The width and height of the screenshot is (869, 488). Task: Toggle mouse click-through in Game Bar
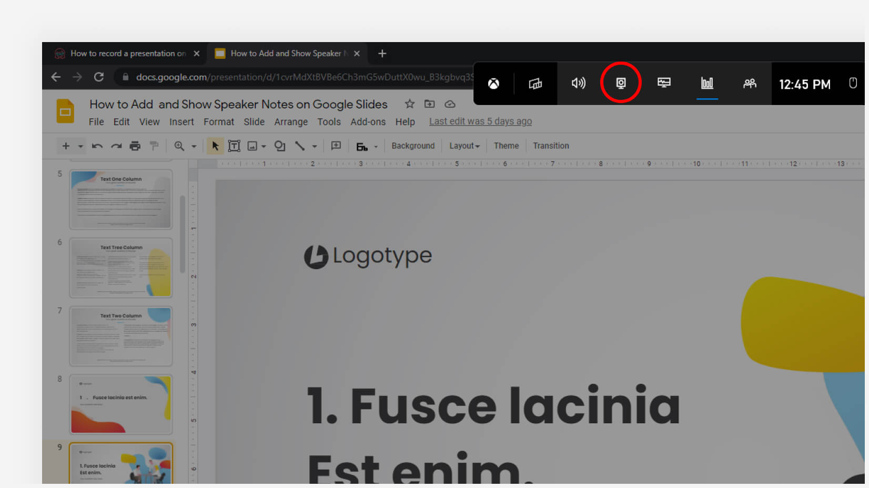[853, 83]
